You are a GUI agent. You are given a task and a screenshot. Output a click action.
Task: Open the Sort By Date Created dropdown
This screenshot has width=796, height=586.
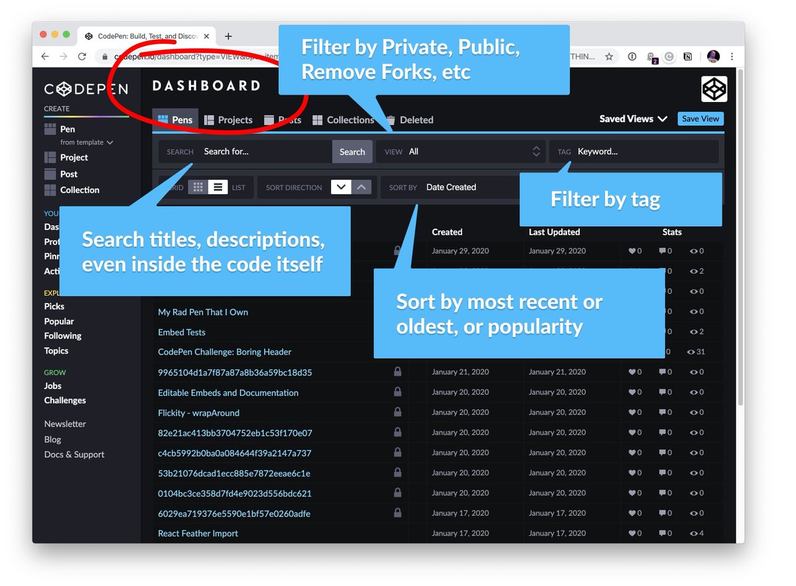(x=451, y=187)
